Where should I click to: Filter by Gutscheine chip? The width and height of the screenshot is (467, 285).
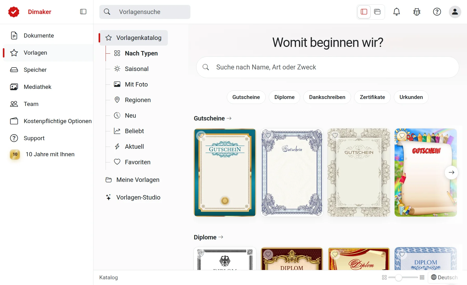point(246,97)
